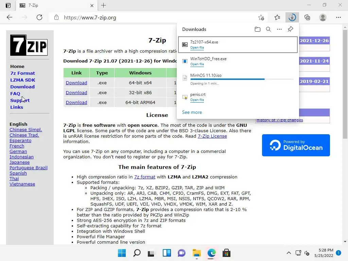
Task: Open Widgets taskbar icon
Action: click(167, 253)
